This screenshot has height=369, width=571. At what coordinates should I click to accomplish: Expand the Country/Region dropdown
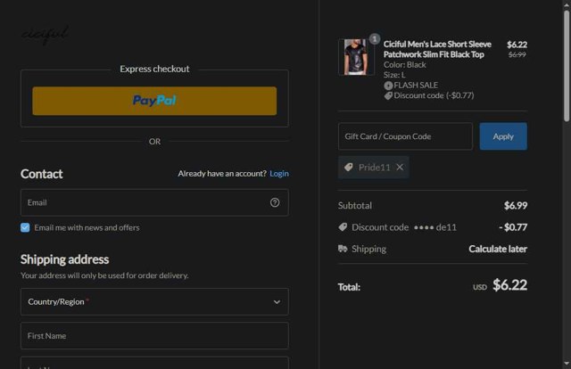(154, 301)
